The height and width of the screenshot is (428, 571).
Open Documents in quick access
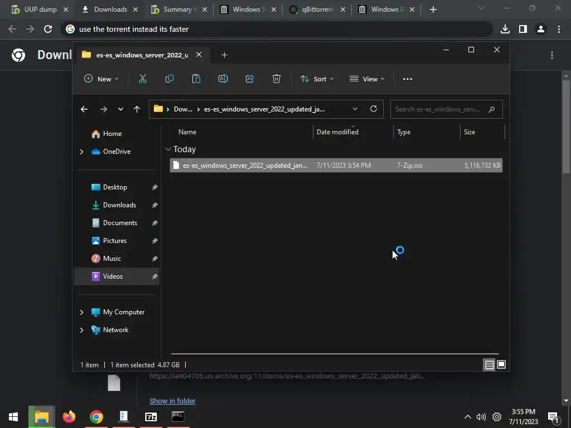[117, 223]
